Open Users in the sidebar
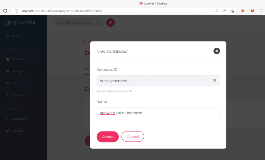 [15, 83]
